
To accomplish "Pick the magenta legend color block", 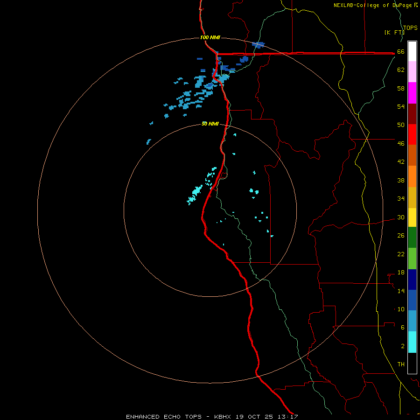I will pyautogui.click(x=412, y=93).
